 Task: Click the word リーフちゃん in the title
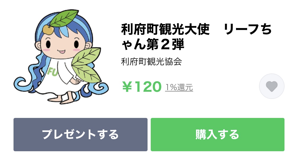coord(248,29)
